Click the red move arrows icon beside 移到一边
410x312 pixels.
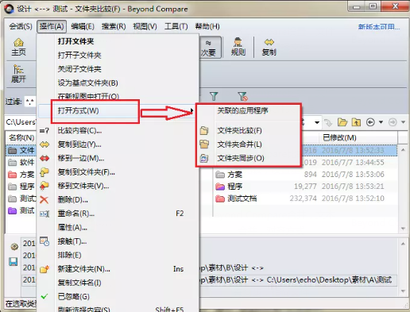click(44, 158)
